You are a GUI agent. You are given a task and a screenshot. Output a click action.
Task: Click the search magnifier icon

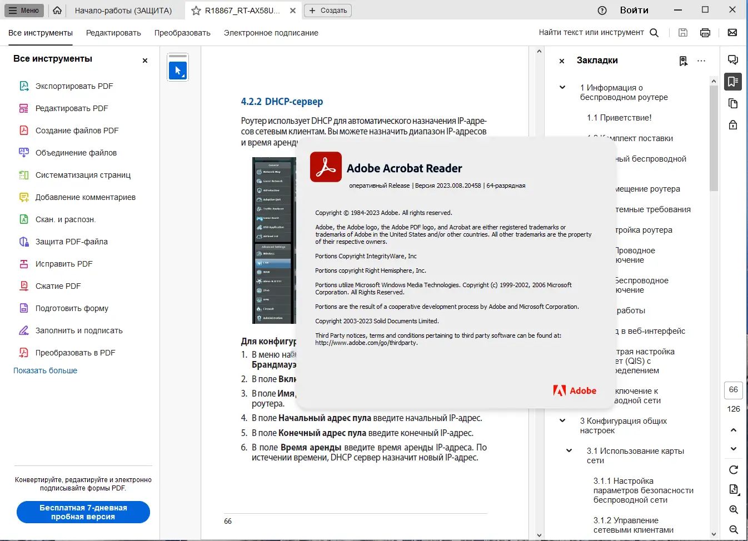pyautogui.click(x=654, y=33)
